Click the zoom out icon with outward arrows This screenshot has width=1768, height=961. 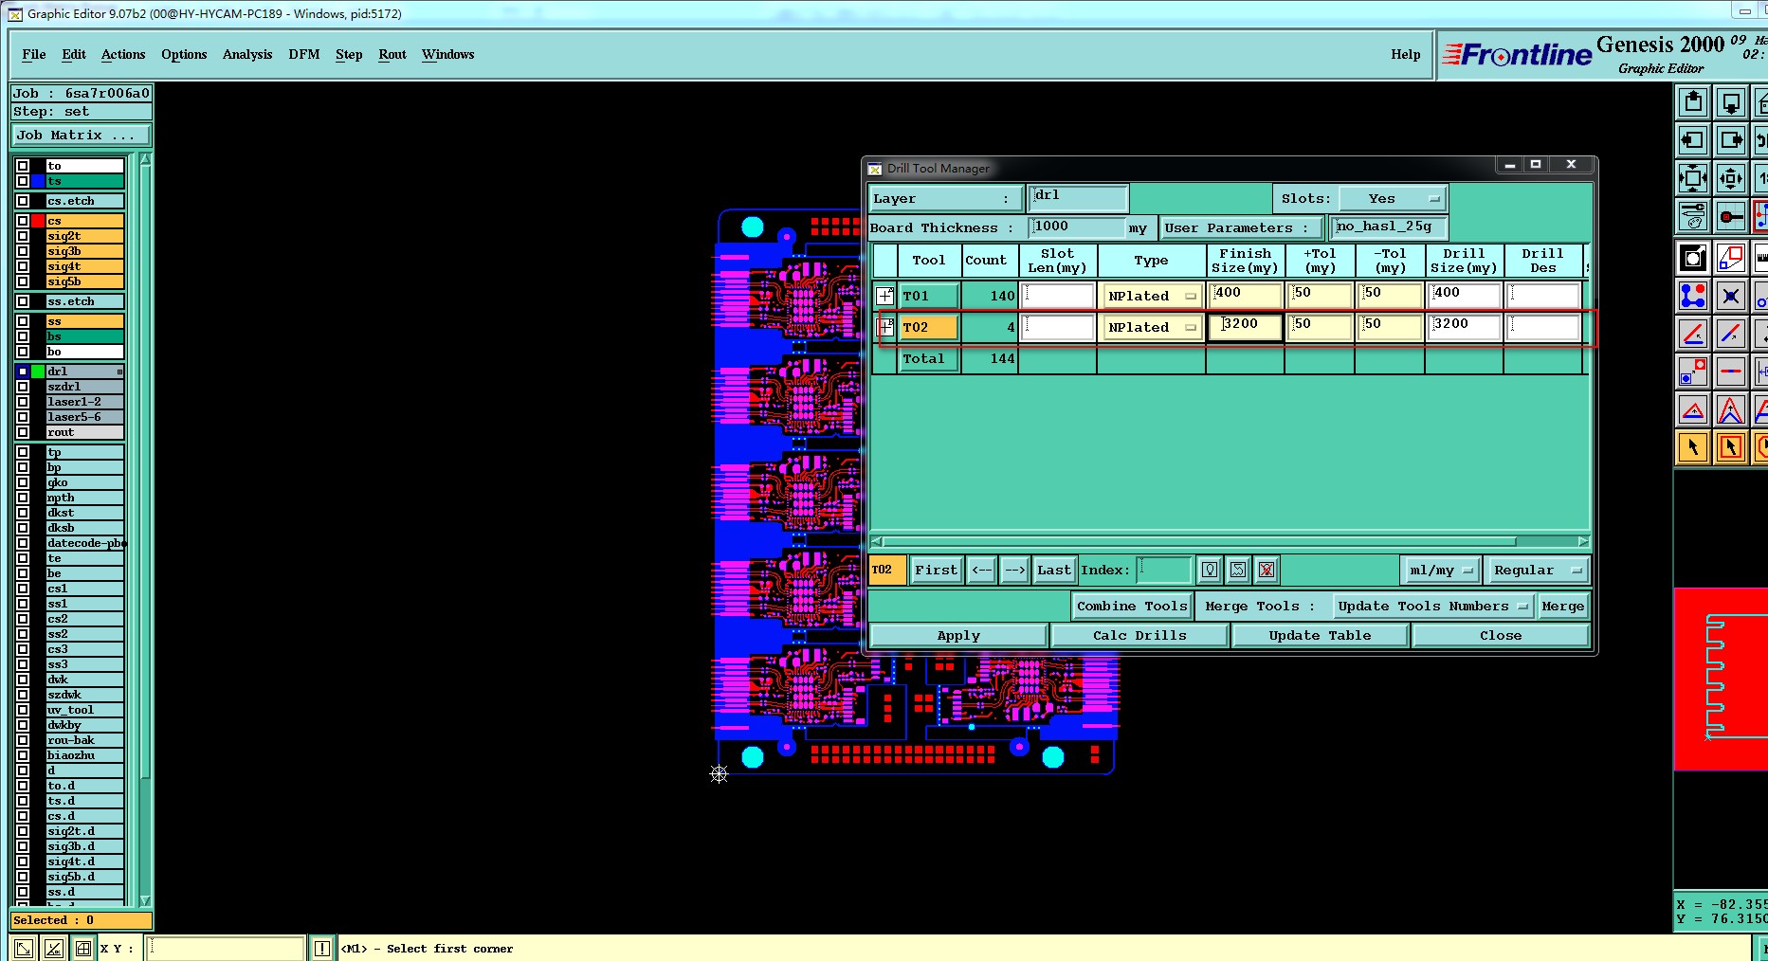pos(1731,178)
